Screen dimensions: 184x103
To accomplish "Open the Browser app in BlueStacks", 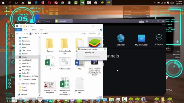I will point(121,40).
